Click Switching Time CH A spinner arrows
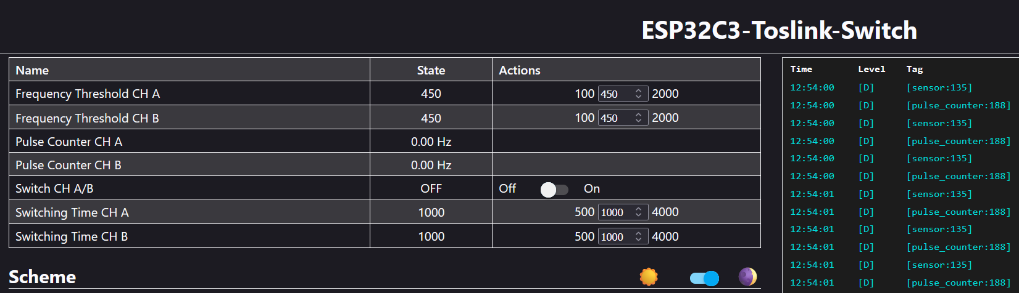 coord(639,212)
